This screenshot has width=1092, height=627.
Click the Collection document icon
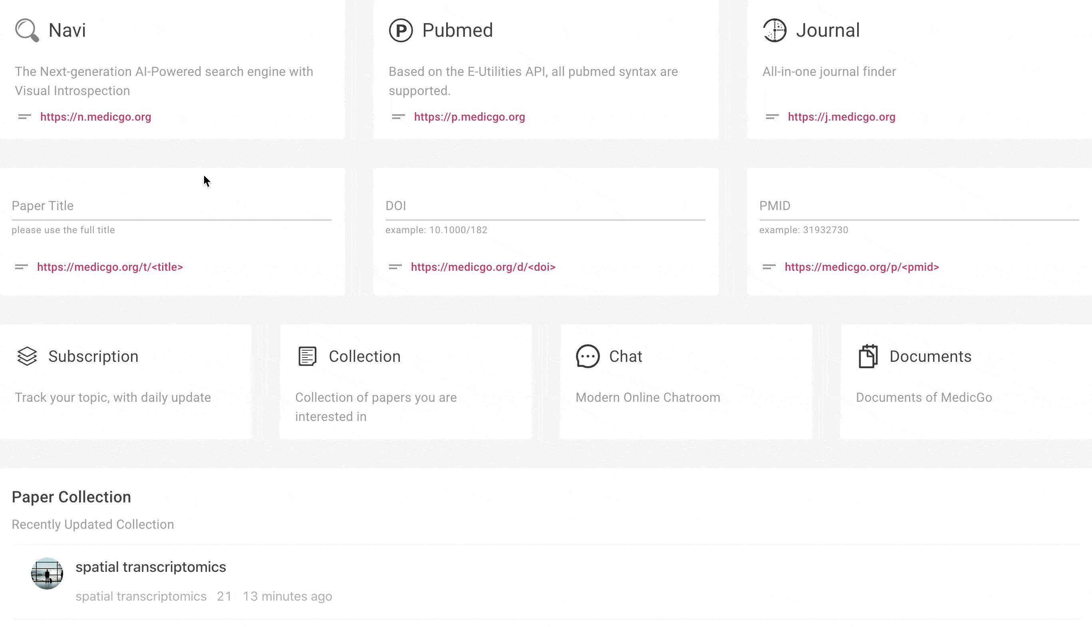[308, 356]
